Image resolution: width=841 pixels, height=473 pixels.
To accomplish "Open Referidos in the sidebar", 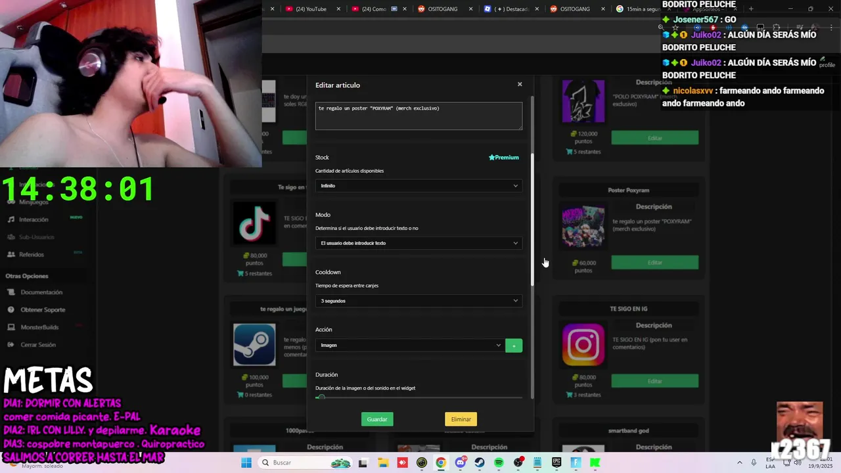I will (32, 254).
